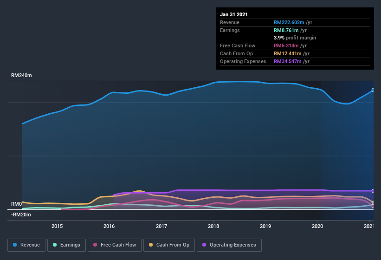Click the 2018 x-axis label
Viewport: 381px width, 260px height.
213,226
